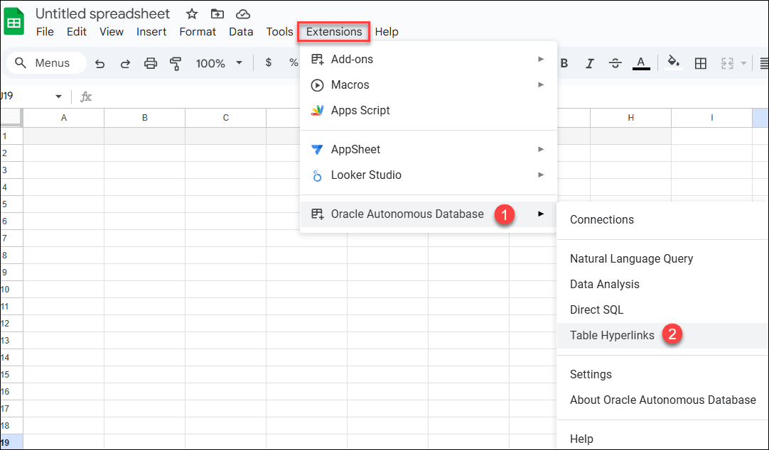
Task: Click Natural Language Query
Action: 631,258
